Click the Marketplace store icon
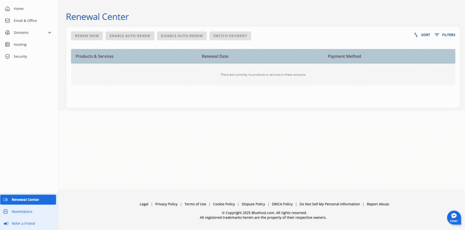The image size is (465, 230). (5, 211)
